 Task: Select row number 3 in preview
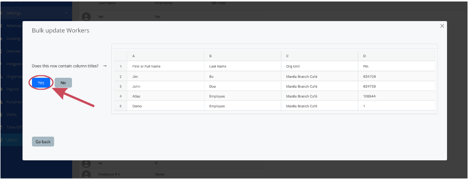[121, 87]
